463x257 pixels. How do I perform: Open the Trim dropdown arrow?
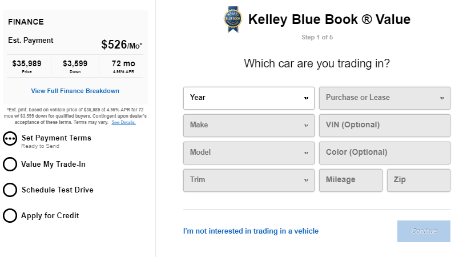(306, 180)
